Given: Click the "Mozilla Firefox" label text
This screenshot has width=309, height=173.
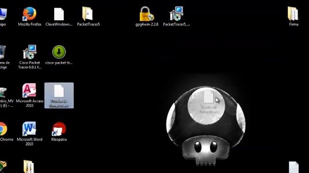Looking at the screenshot, I should 30,25.
